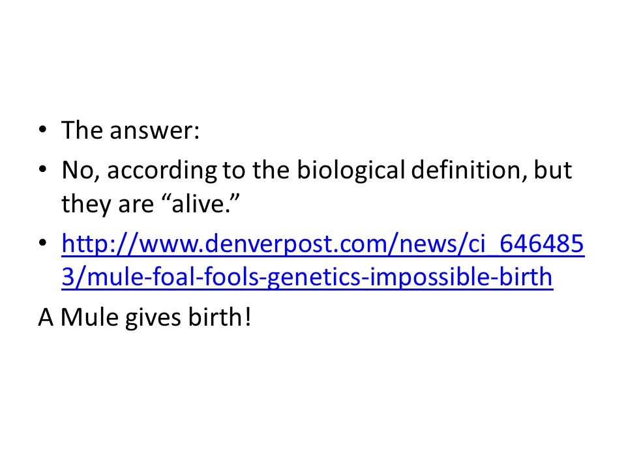Click the quoted word "alive."
The height and width of the screenshot is (469, 626).
coord(201,203)
